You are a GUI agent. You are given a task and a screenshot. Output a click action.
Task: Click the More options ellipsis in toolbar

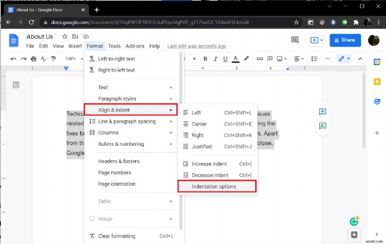tap(328, 59)
